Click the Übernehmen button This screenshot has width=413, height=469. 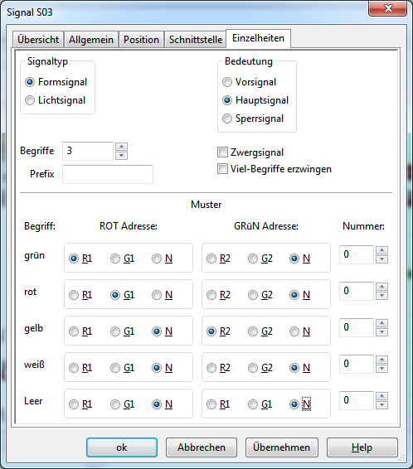tap(282, 447)
